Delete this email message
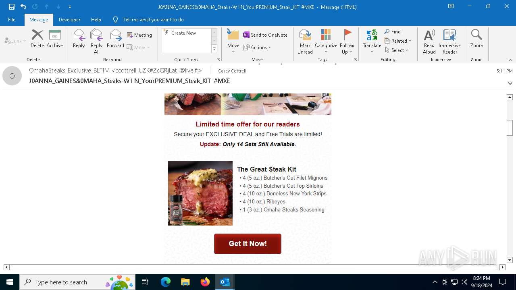The width and height of the screenshot is (516, 290). (37, 39)
